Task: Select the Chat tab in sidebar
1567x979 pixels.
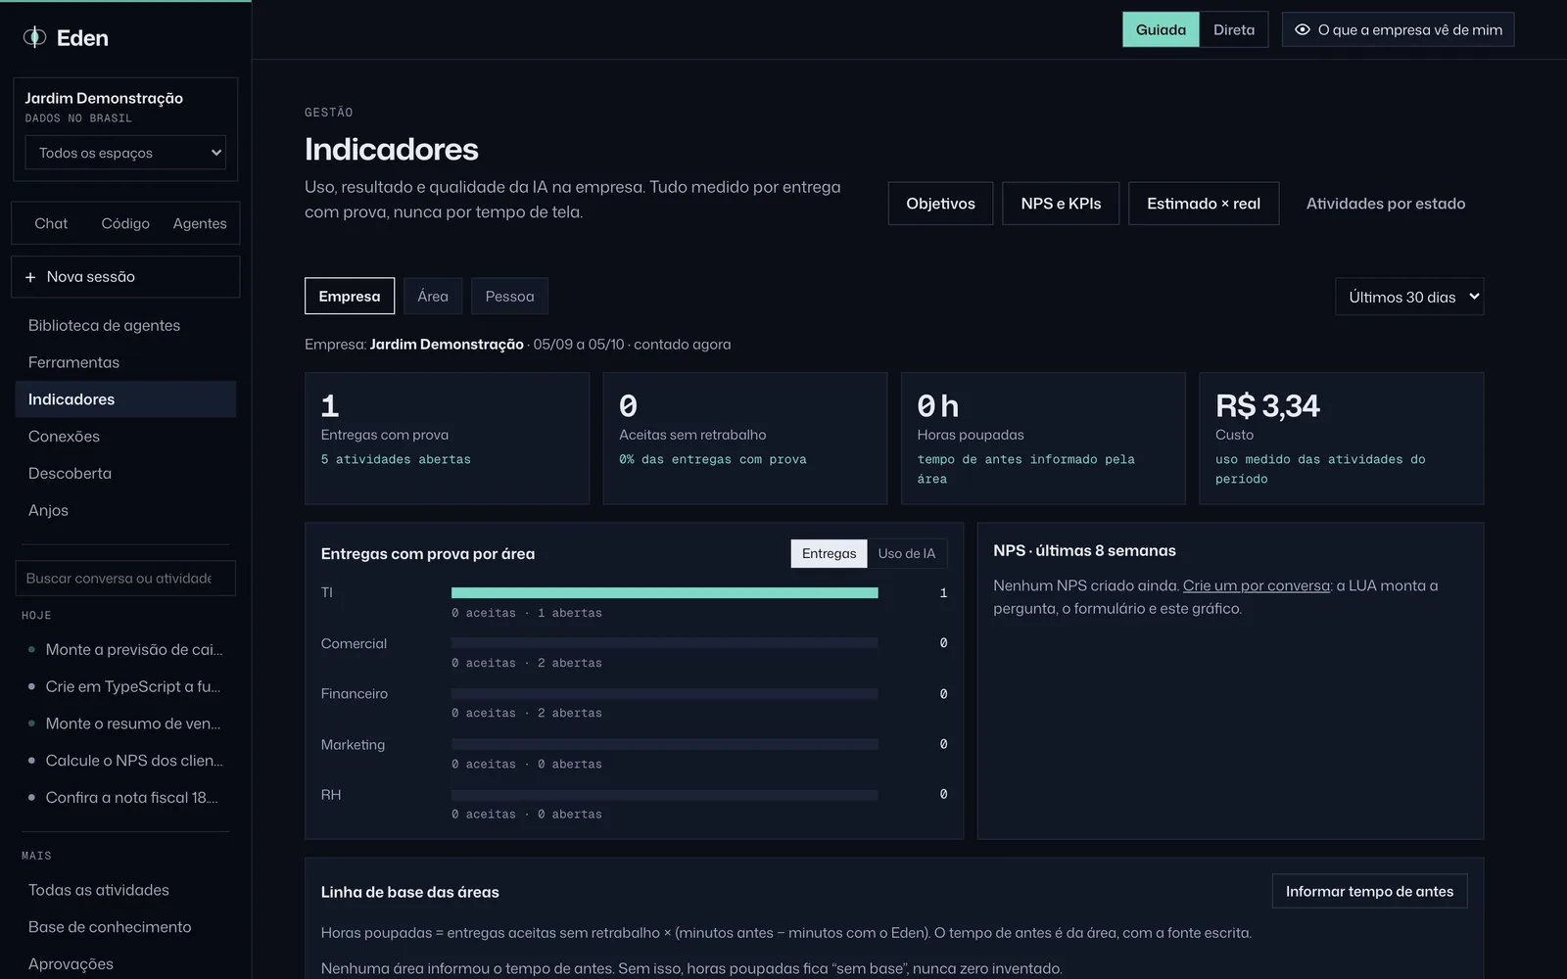Action: click(51, 223)
